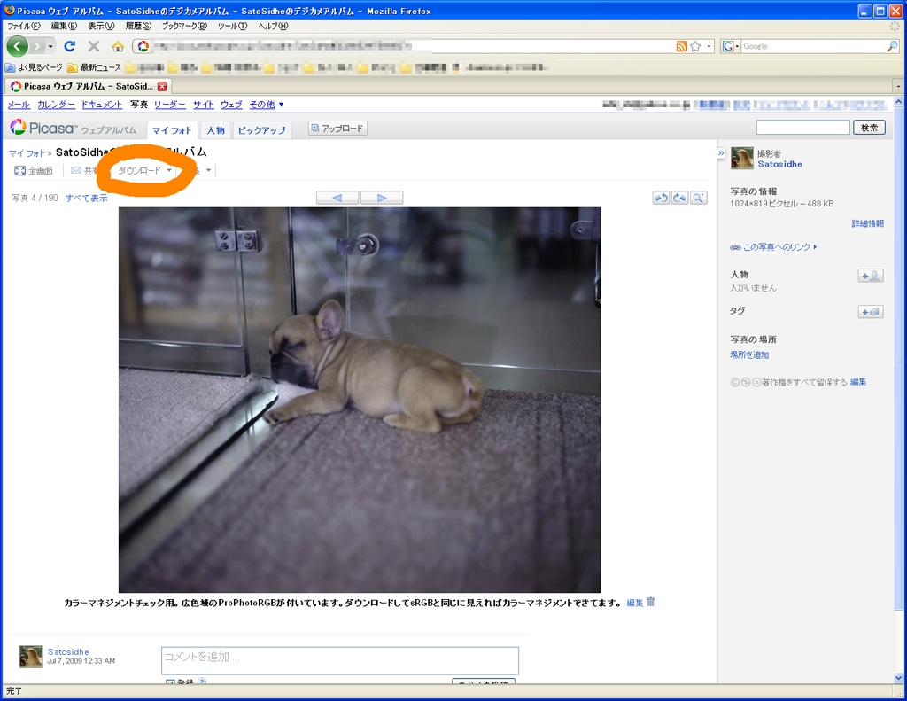This screenshot has width=907, height=701.
Task: Click the ウェブ link
Action: coord(231,105)
